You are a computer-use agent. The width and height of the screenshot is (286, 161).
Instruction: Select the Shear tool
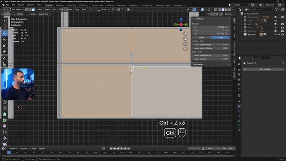[x=5, y=144]
